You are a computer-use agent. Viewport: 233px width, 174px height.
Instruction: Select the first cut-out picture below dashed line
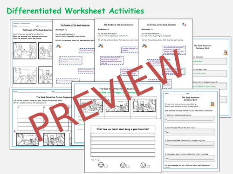click(x=27, y=140)
